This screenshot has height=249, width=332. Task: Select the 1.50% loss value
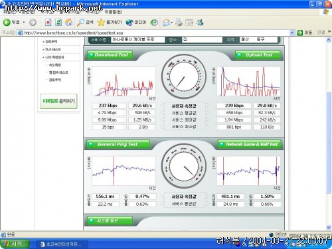click(268, 197)
